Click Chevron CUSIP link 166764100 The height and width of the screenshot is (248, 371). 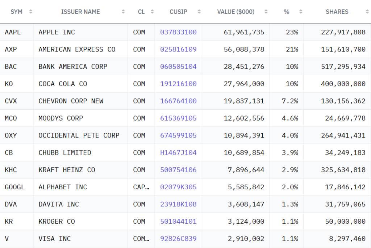[x=178, y=101]
